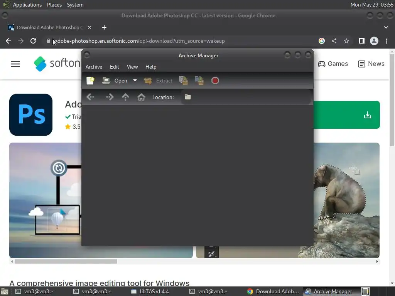The width and height of the screenshot is (395, 296).
Task: Bookmark this tab with the star icon
Action: [346, 41]
